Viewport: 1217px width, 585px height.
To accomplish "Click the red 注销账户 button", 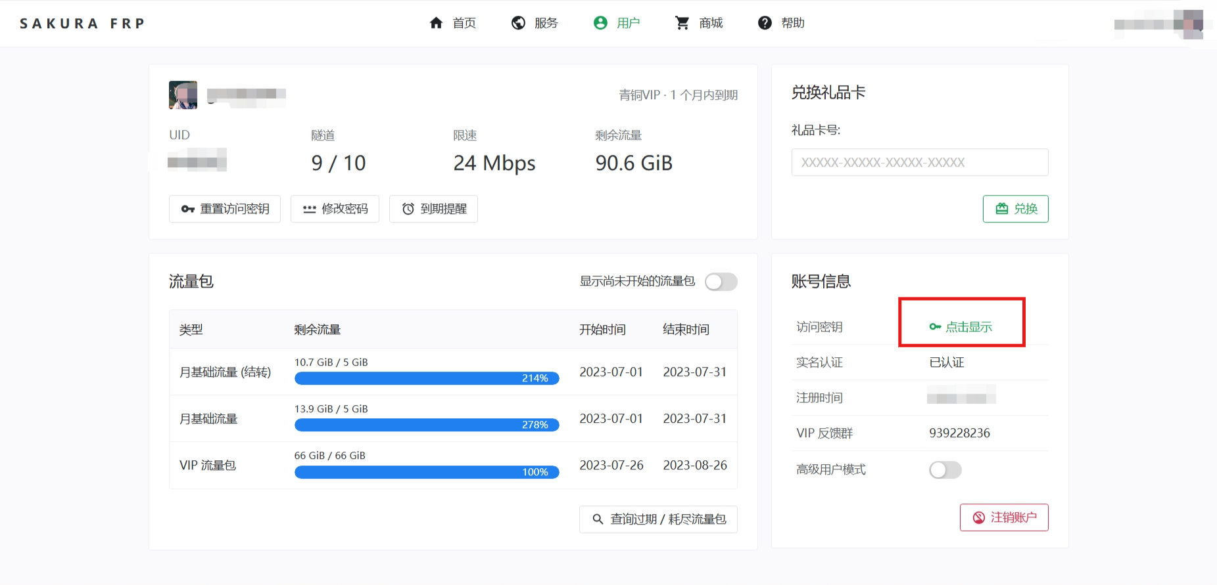I will [1003, 517].
